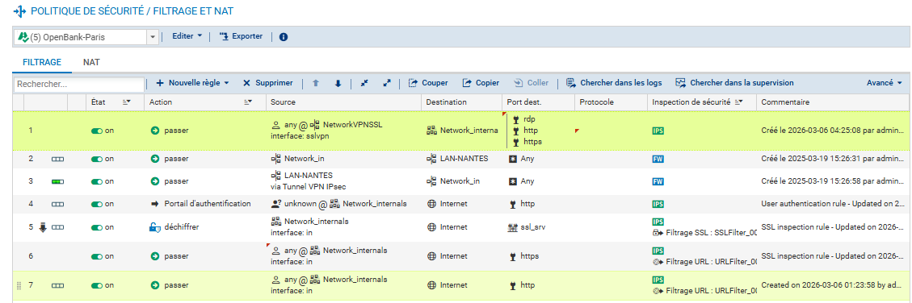Open the OpenBank-Paris policy dropdown
912x303 pixels.
coord(153,37)
